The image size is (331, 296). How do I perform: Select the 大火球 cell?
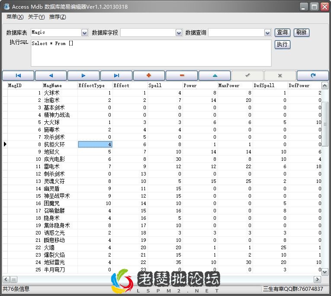(x=60, y=122)
